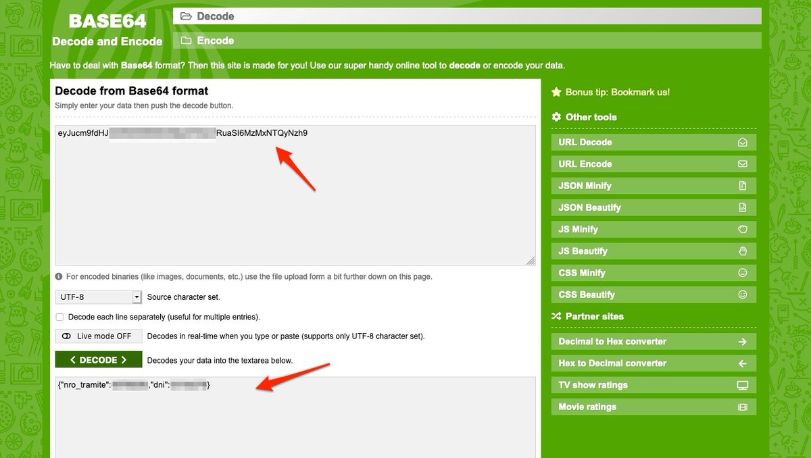Viewport: 811px width, 458px height.
Task: Open the JSON Minify tool
Action: pos(654,186)
